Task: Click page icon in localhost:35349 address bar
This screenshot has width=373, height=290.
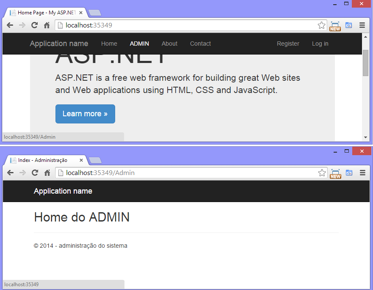Action: point(61,25)
